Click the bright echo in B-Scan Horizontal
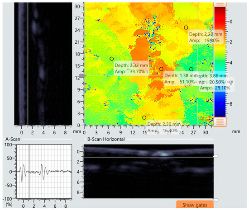This screenshot has width=249, height=210. pyautogui.click(x=163, y=154)
